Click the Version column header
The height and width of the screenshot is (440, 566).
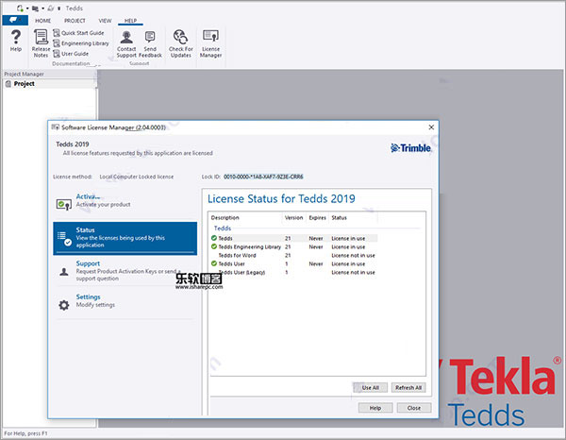[x=293, y=218]
